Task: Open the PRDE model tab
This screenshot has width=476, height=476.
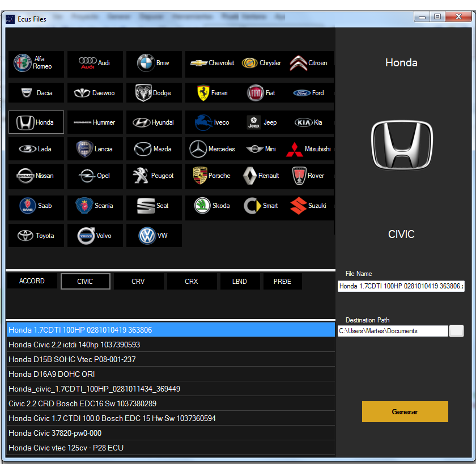Action: coord(282,282)
